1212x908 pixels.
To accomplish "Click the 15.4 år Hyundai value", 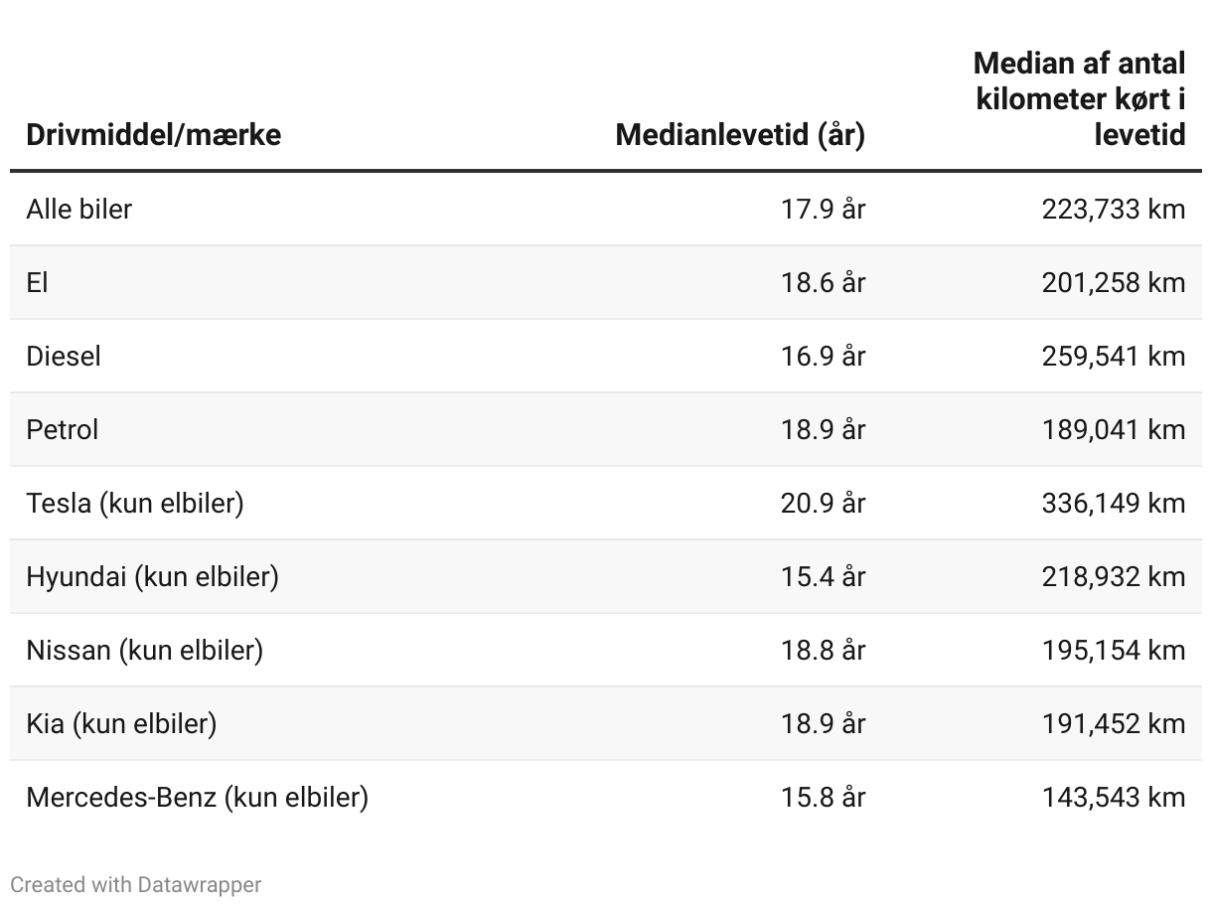I will [x=823, y=576].
